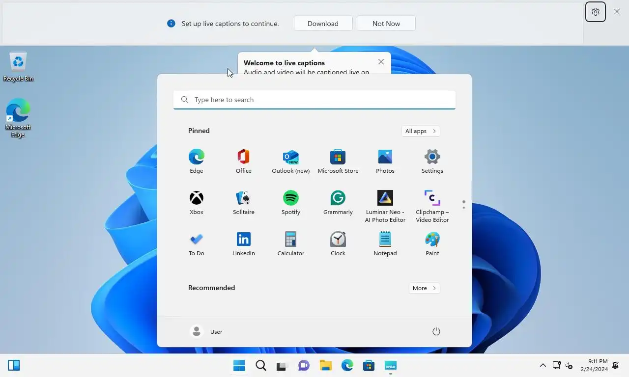Open the Paint app
This screenshot has width=629, height=377.
pyautogui.click(x=432, y=244)
